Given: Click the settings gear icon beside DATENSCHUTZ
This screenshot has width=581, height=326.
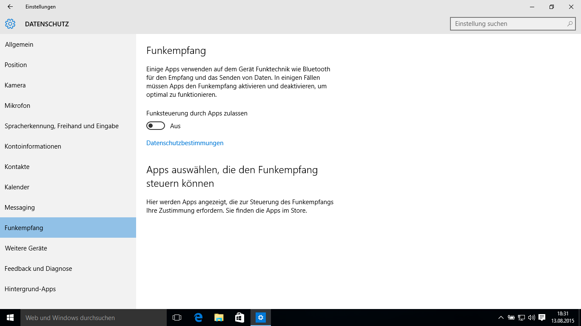Looking at the screenshot, I should (10, 24).
